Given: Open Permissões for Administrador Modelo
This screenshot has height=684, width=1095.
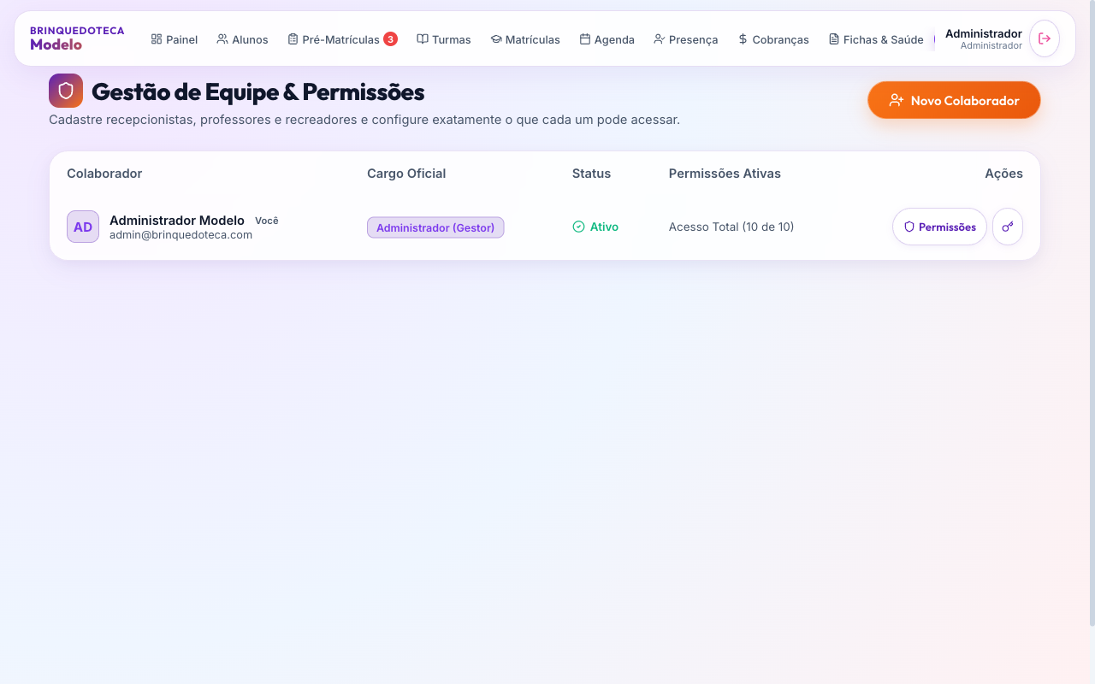Looking at the screenshot, I should coord(939,227).
